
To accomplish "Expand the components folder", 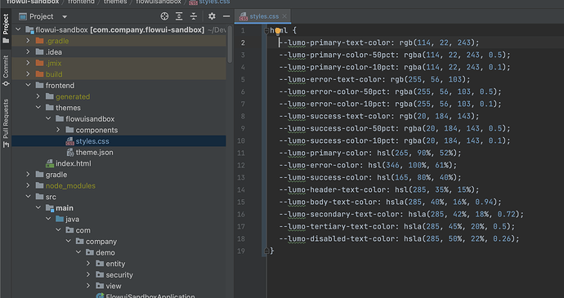I will pos(58,130).
